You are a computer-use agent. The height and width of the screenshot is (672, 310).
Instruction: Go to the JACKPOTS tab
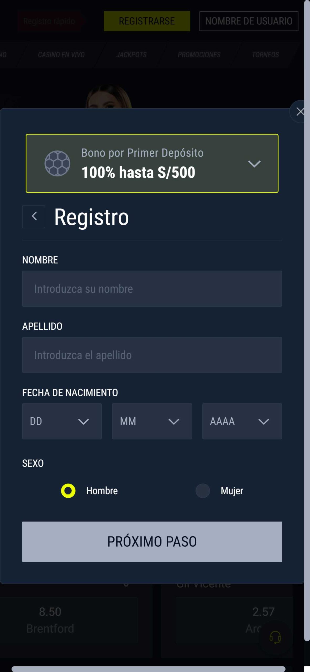point(131,55)
